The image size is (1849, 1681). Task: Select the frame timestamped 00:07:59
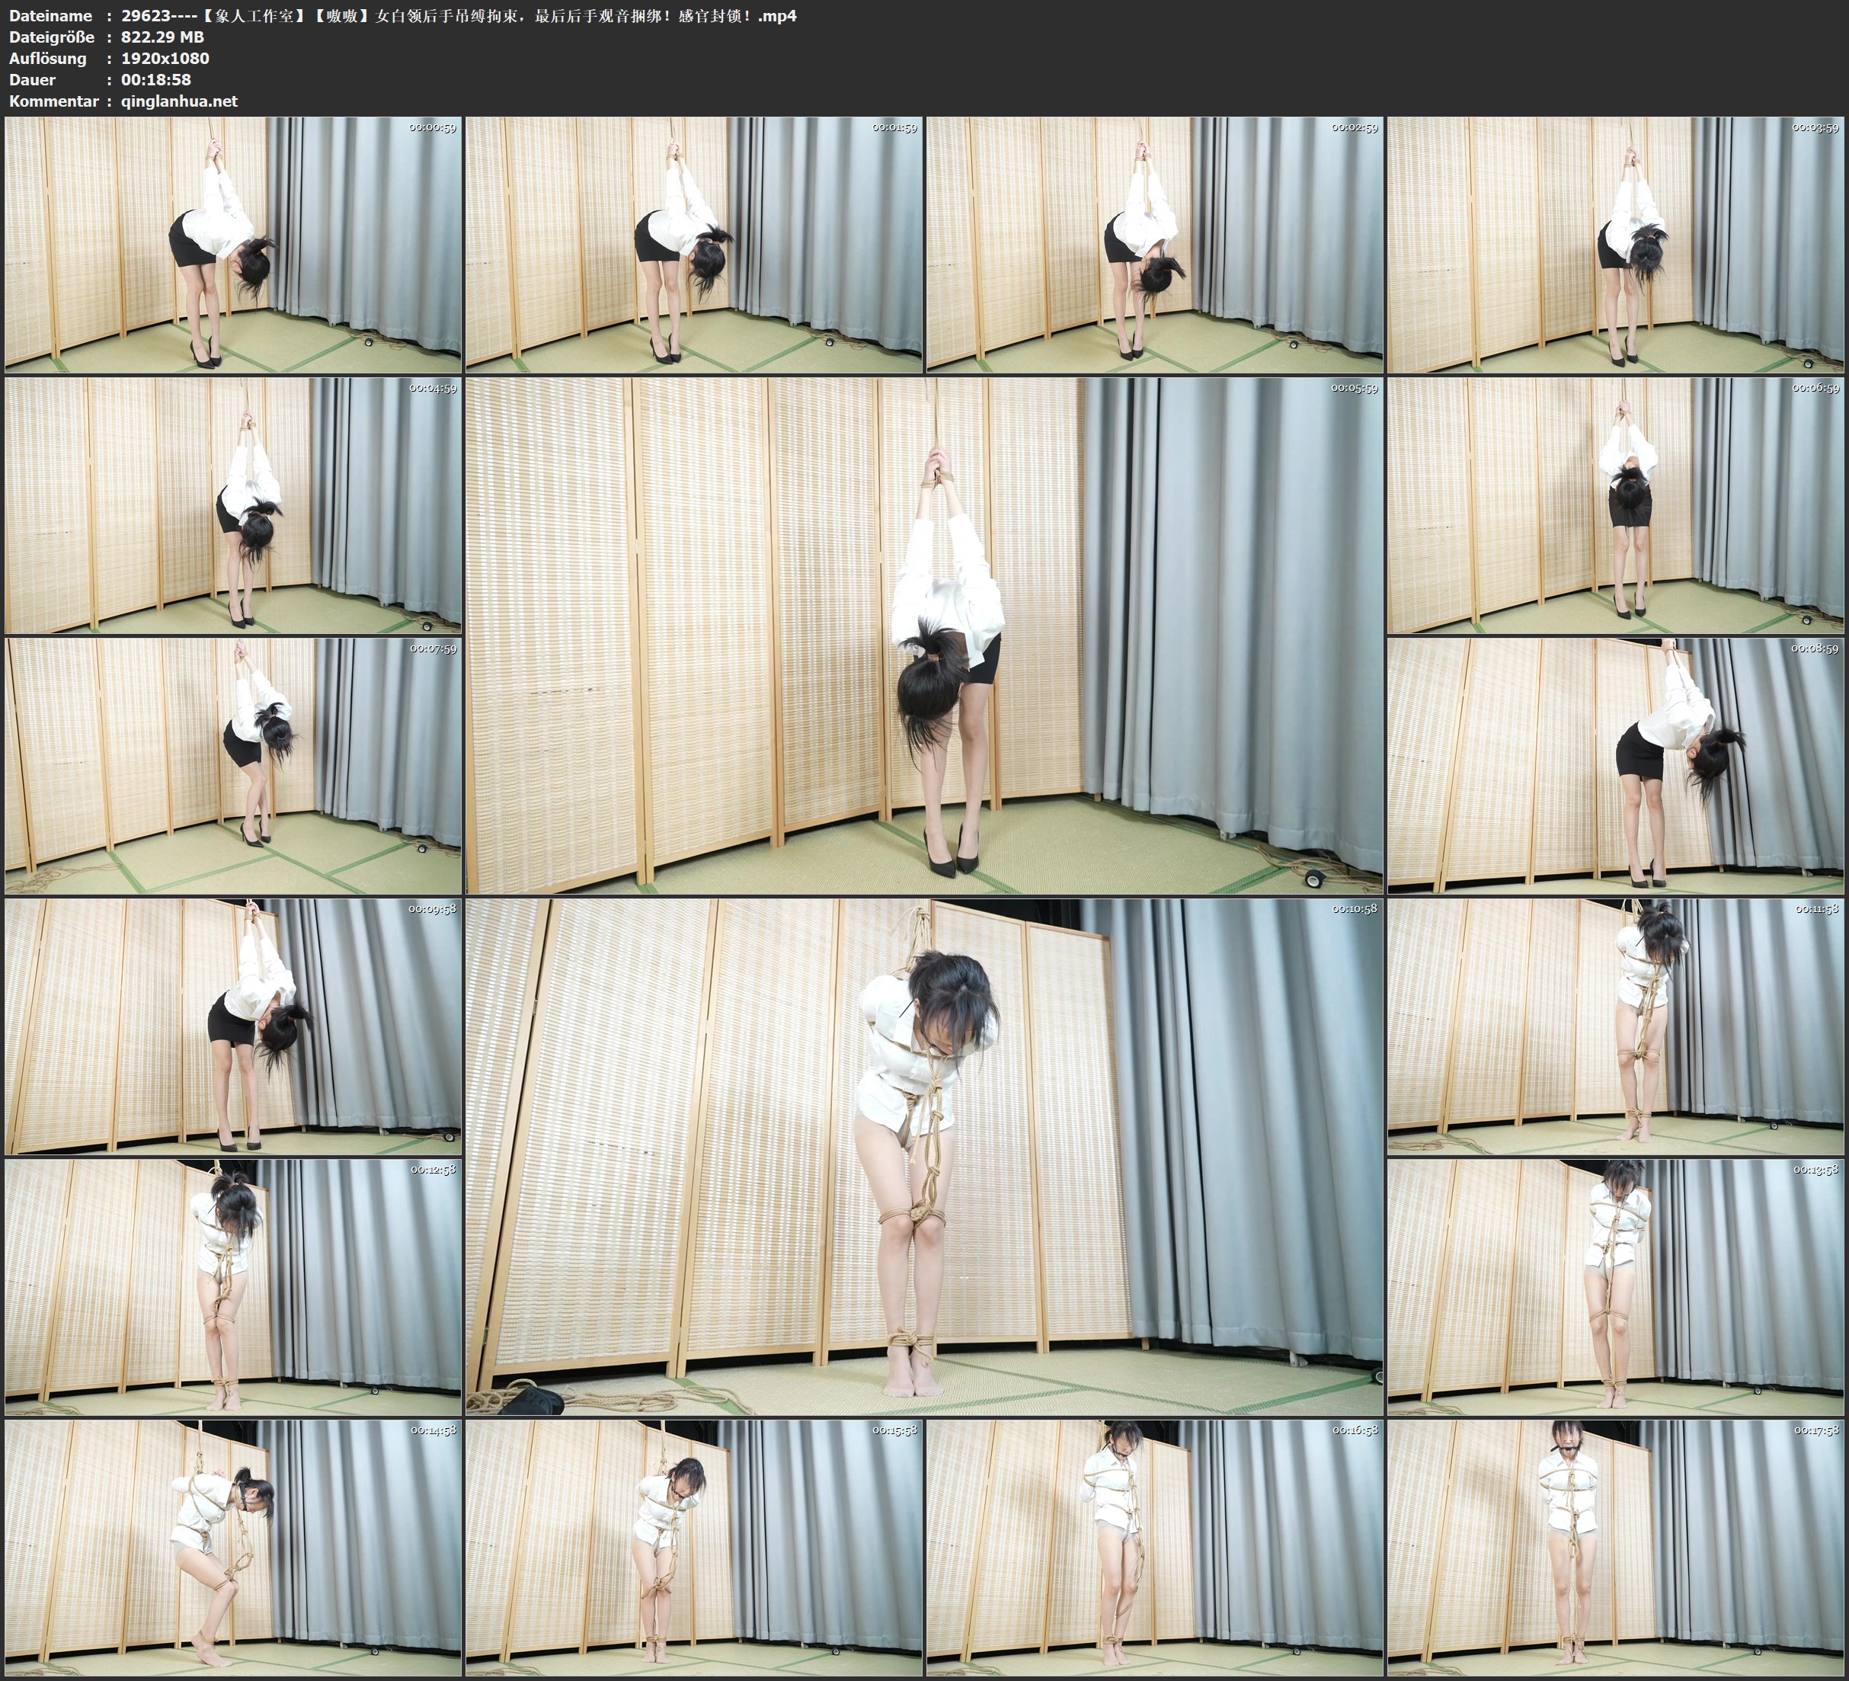pos(233,765)
